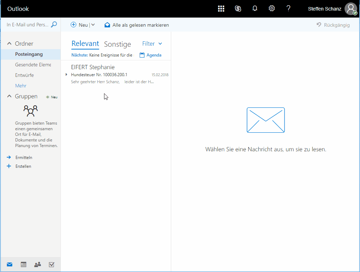Open the Posteingang folder
This screenshot has width=360, height=272.
coord(31,54)
